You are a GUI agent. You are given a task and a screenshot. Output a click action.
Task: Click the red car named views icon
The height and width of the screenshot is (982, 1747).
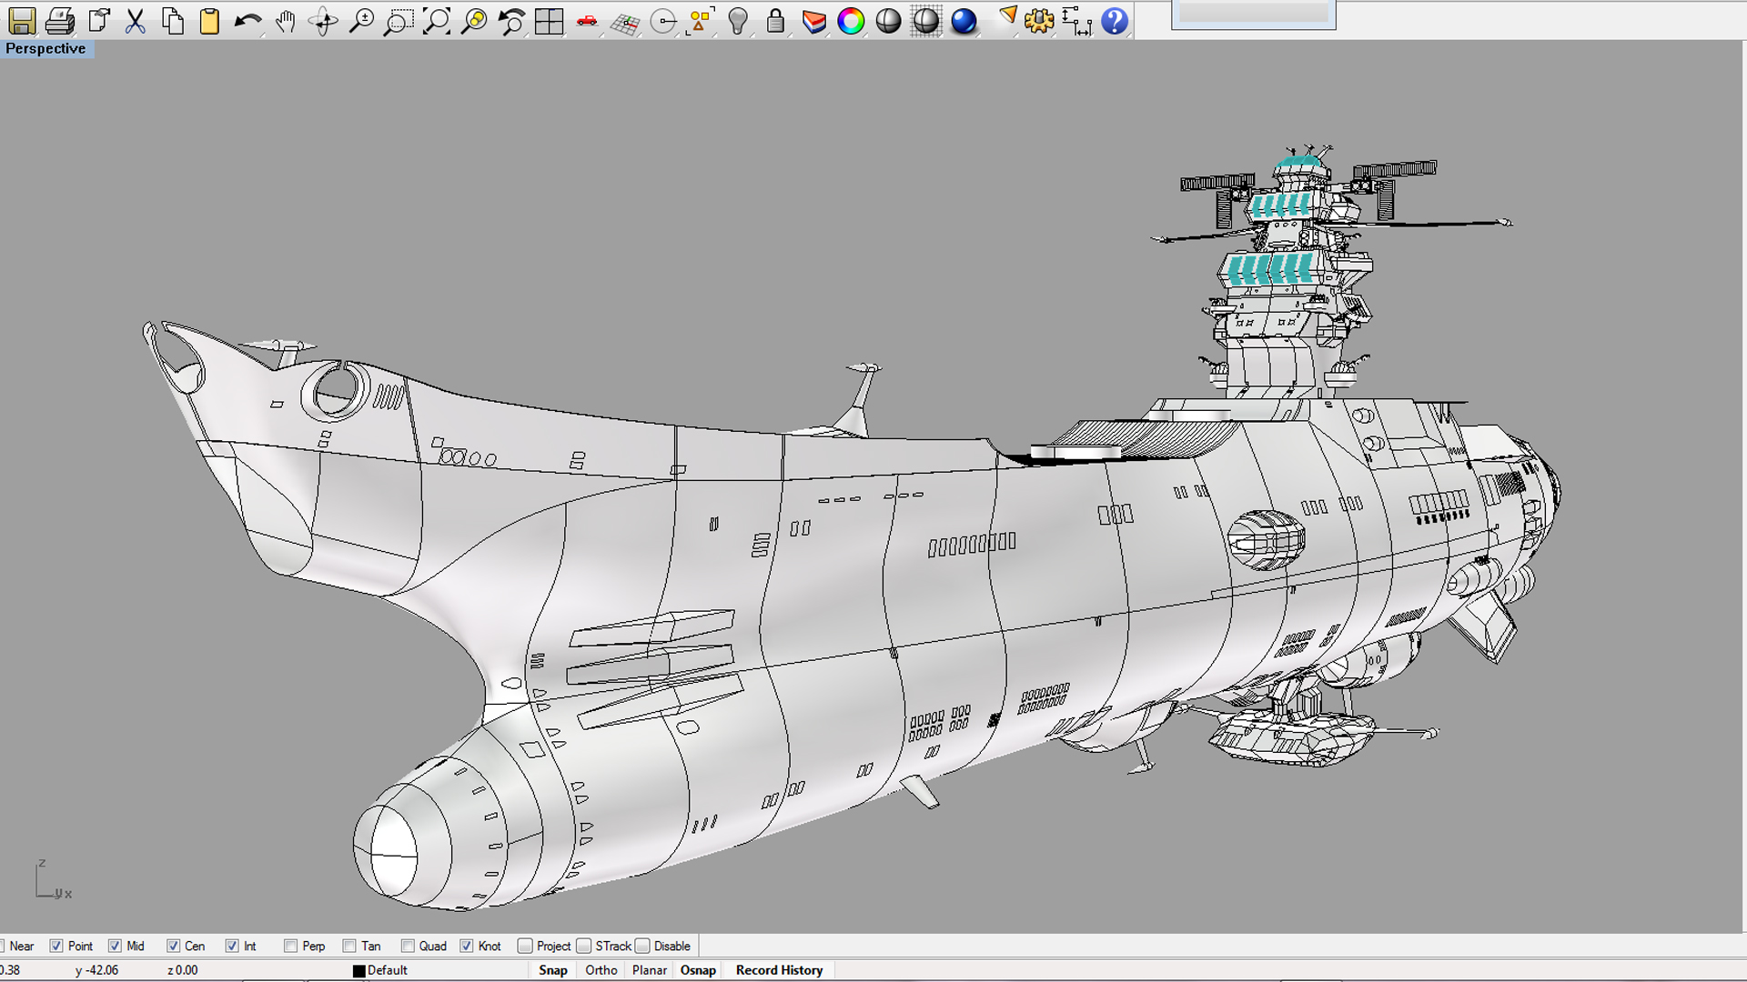(587, 21)
